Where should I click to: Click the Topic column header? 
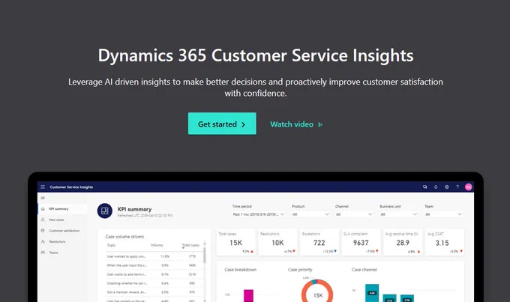click(111, 245)
